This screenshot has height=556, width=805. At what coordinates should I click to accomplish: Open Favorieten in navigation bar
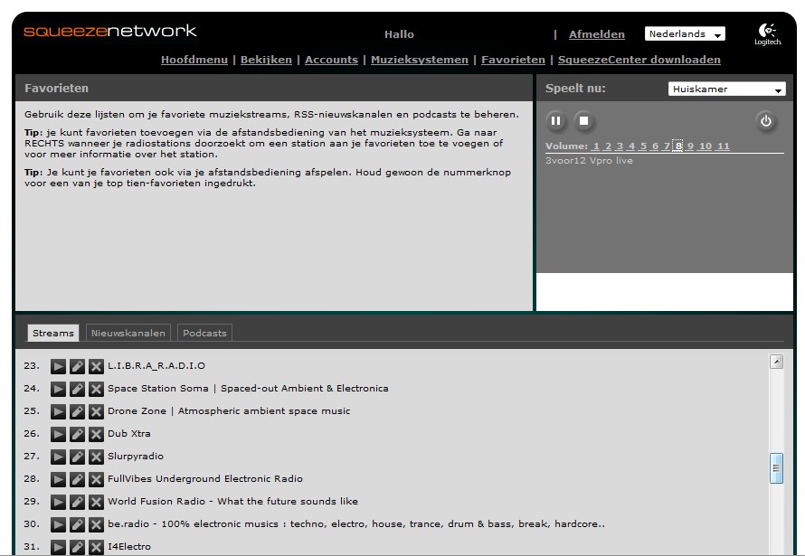[513, 60]
